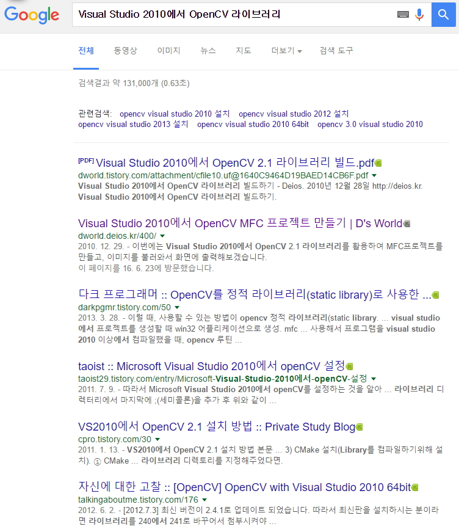Image resolution: width=459 pixels, height=532 pixels.
Task: Click URL text dworld.deios.kr/400/
Action: [x=117, y=236]
